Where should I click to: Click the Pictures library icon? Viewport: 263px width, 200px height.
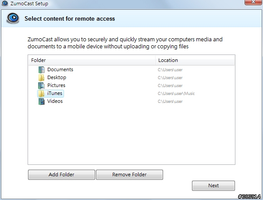42,85
